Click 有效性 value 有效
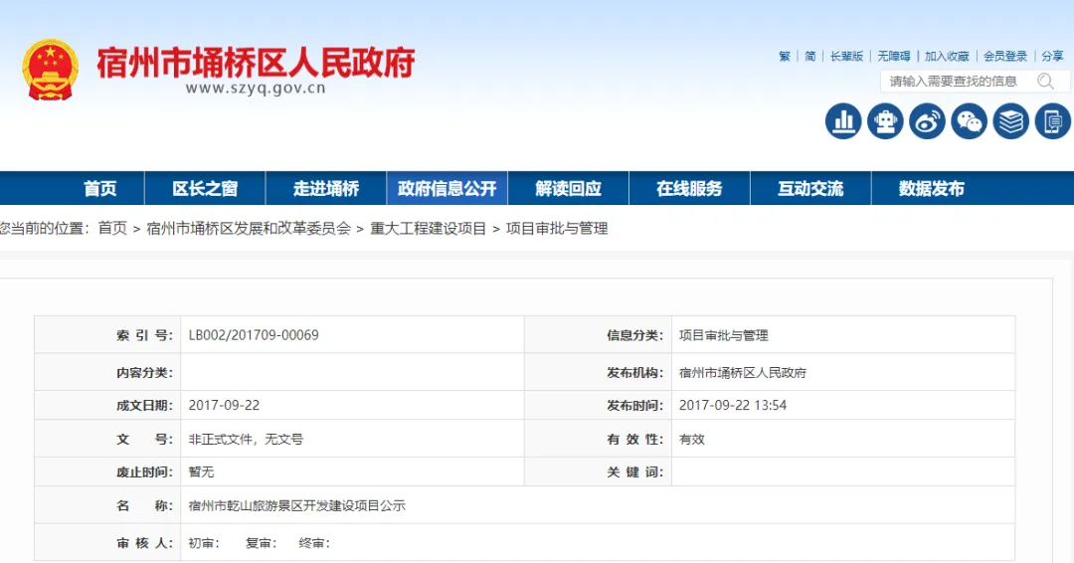Viewport: 1074px width, 563px height. (x=692, y=439)
